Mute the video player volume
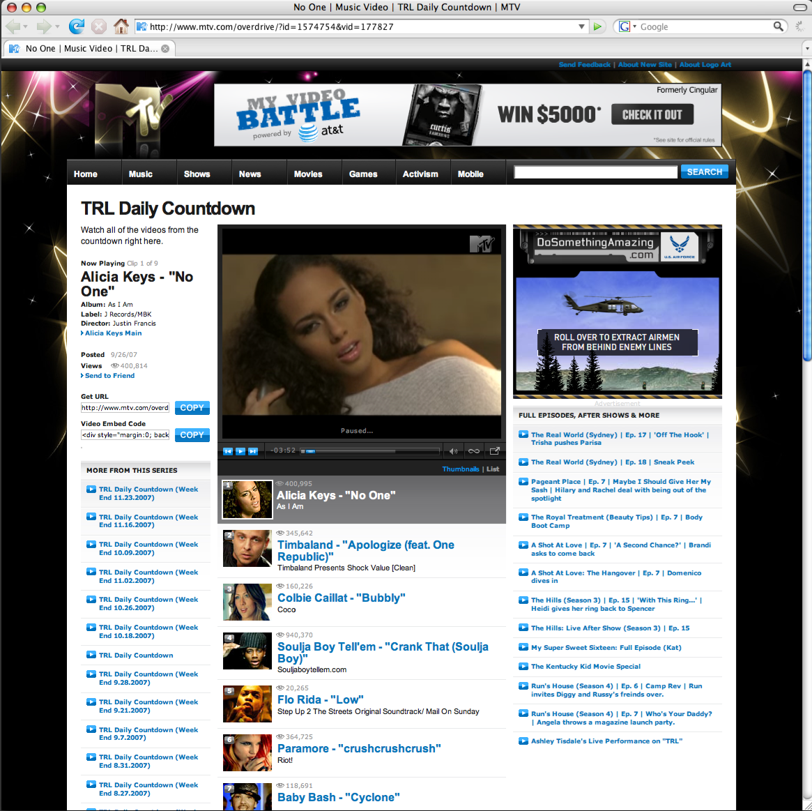The image size is (812, 811). (x=454, y=451)
